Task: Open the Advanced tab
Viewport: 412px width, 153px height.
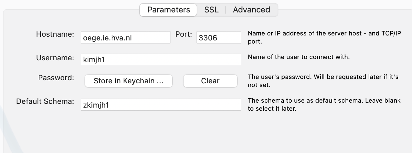Action: pyautogui.click(x=251, y=10)
